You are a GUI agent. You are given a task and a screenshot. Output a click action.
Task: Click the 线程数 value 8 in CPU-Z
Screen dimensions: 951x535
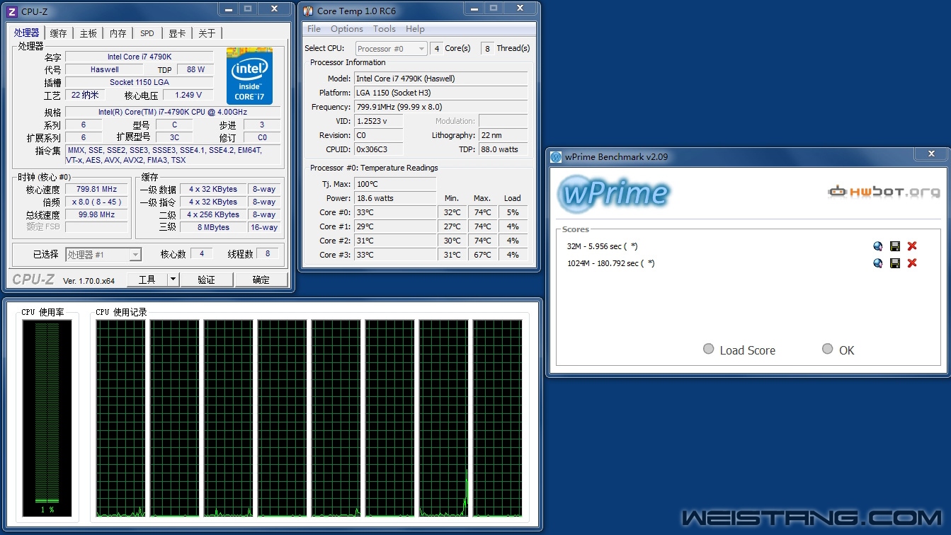[268, 253]
